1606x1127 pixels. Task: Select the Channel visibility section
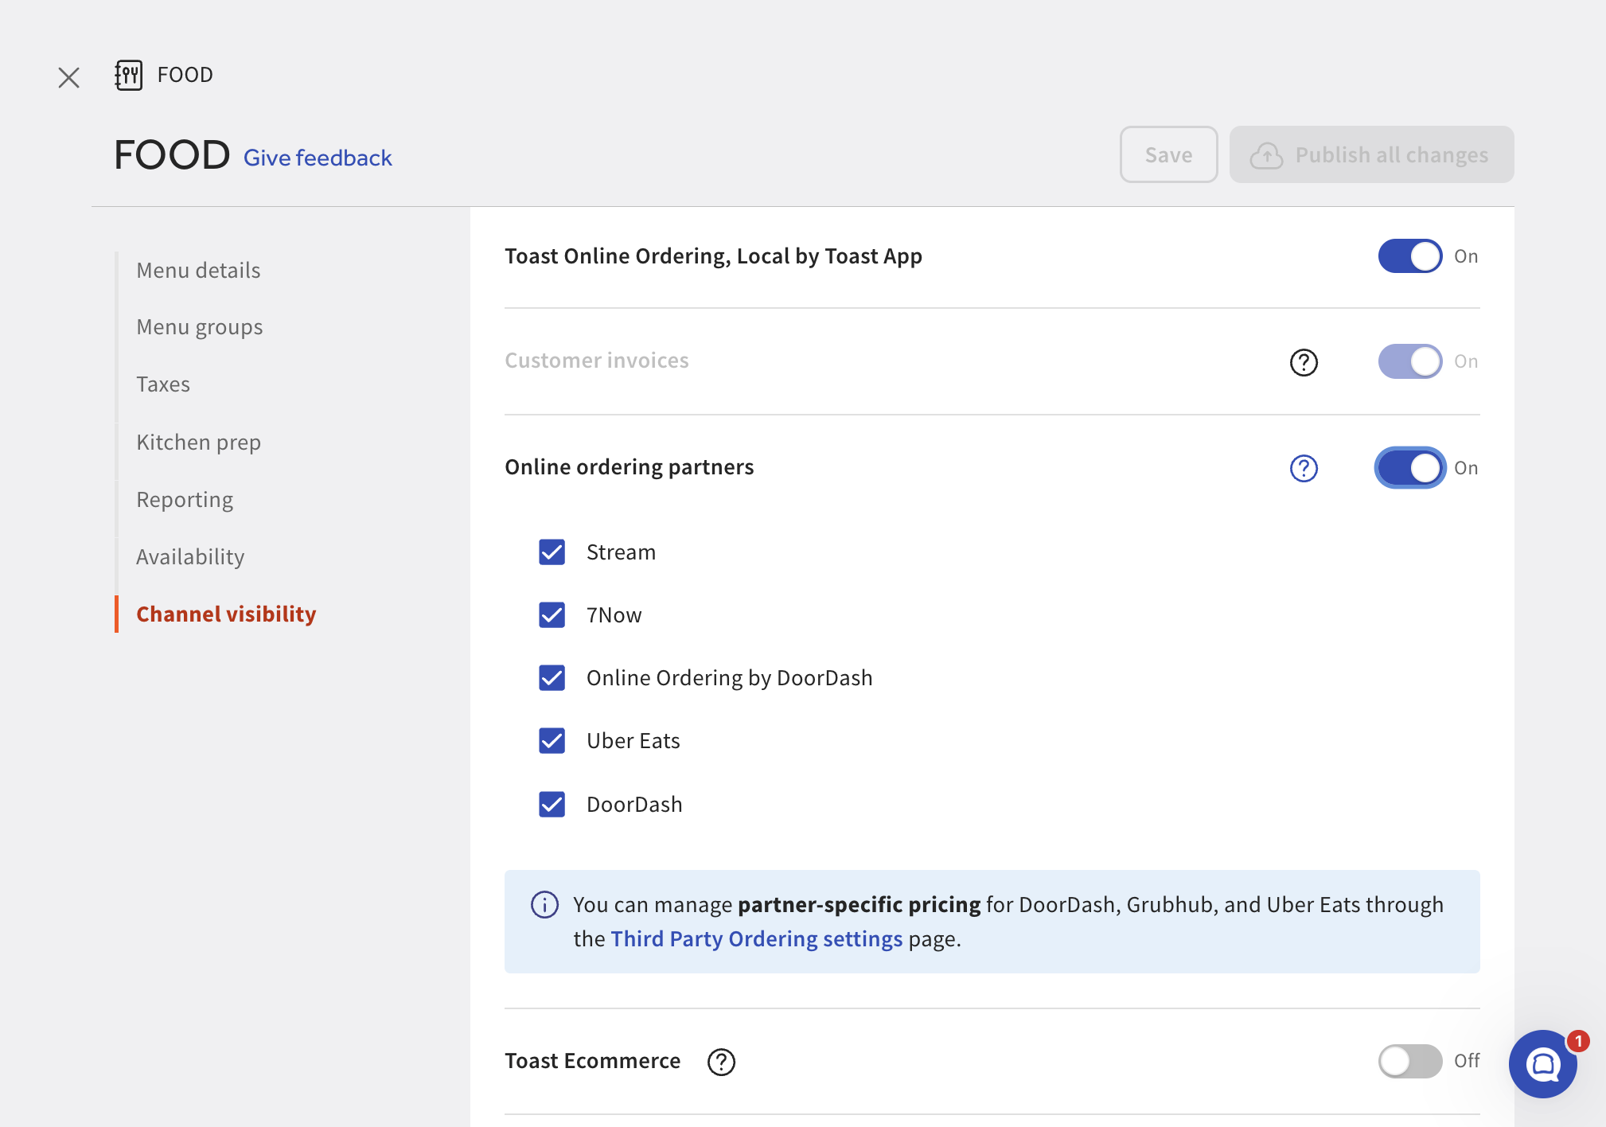pos(226,614)
